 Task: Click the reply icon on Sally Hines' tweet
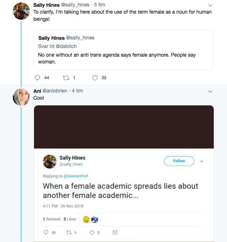[37, 78]
